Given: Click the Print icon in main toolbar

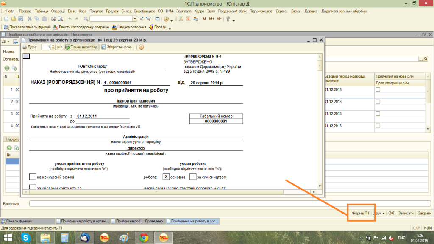Looking at the screenshot, I should coord(53,19).
